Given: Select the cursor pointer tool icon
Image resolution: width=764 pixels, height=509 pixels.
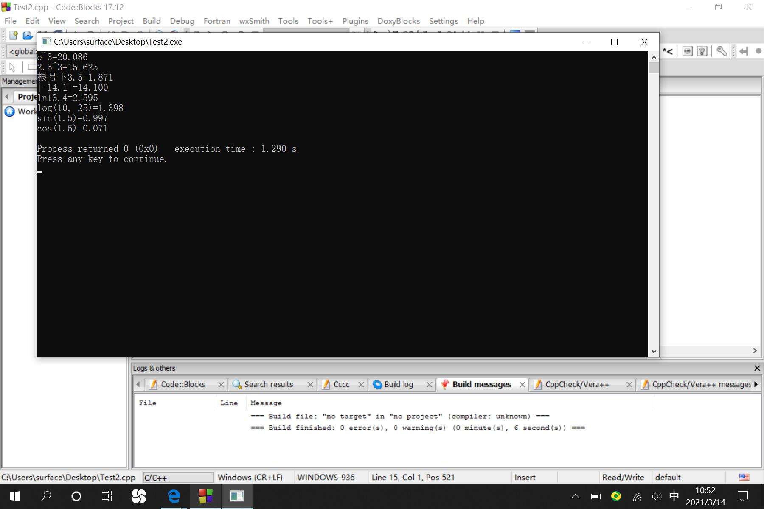Looking at the screenshot, I should coord(12,67).
